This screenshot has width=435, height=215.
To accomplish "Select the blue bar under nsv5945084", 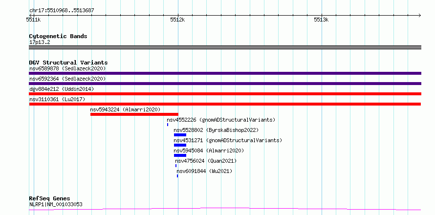I will 180,155.
